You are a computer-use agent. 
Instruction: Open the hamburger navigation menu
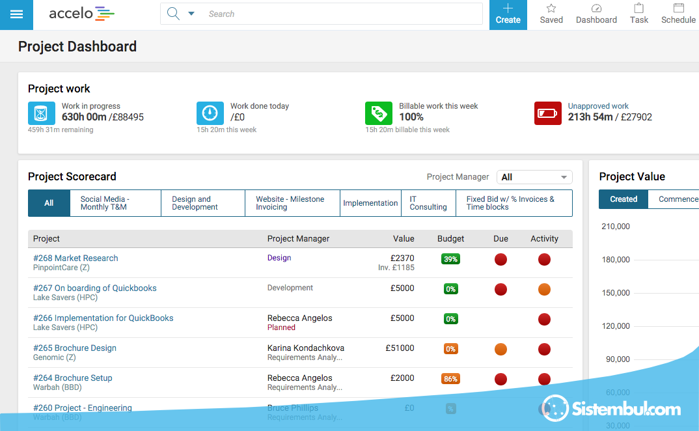click(x=16, y=15)
